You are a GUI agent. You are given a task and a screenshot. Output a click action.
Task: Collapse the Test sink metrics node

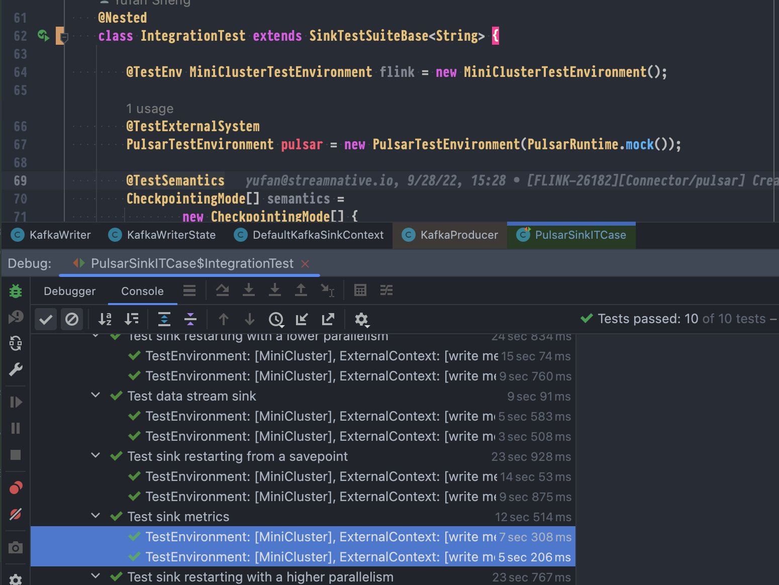(x=95, y=517)
